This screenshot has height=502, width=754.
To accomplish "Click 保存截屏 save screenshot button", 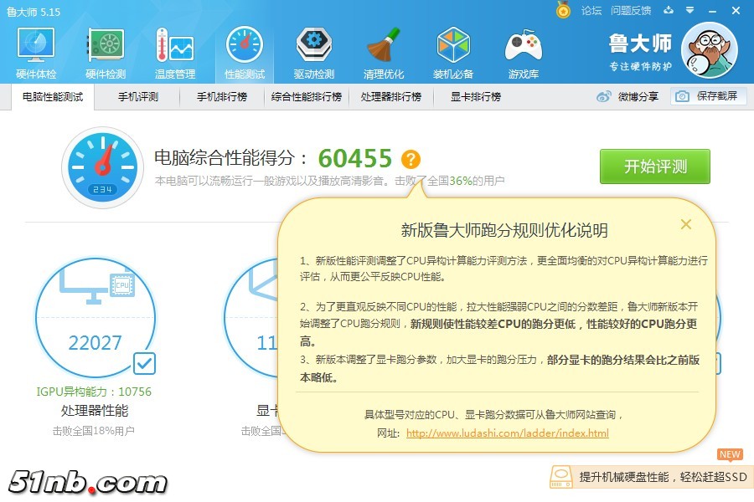I will tap(708, 96).
